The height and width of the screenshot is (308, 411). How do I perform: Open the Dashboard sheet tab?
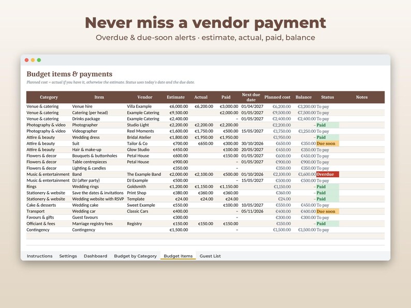click(x=95, y=256)
